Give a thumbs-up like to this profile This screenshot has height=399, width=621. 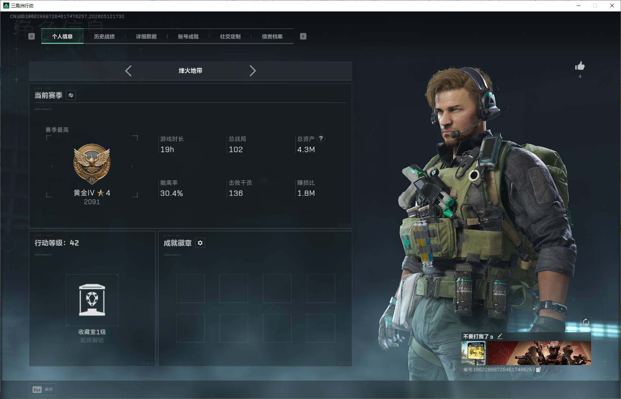pos(580,66)
